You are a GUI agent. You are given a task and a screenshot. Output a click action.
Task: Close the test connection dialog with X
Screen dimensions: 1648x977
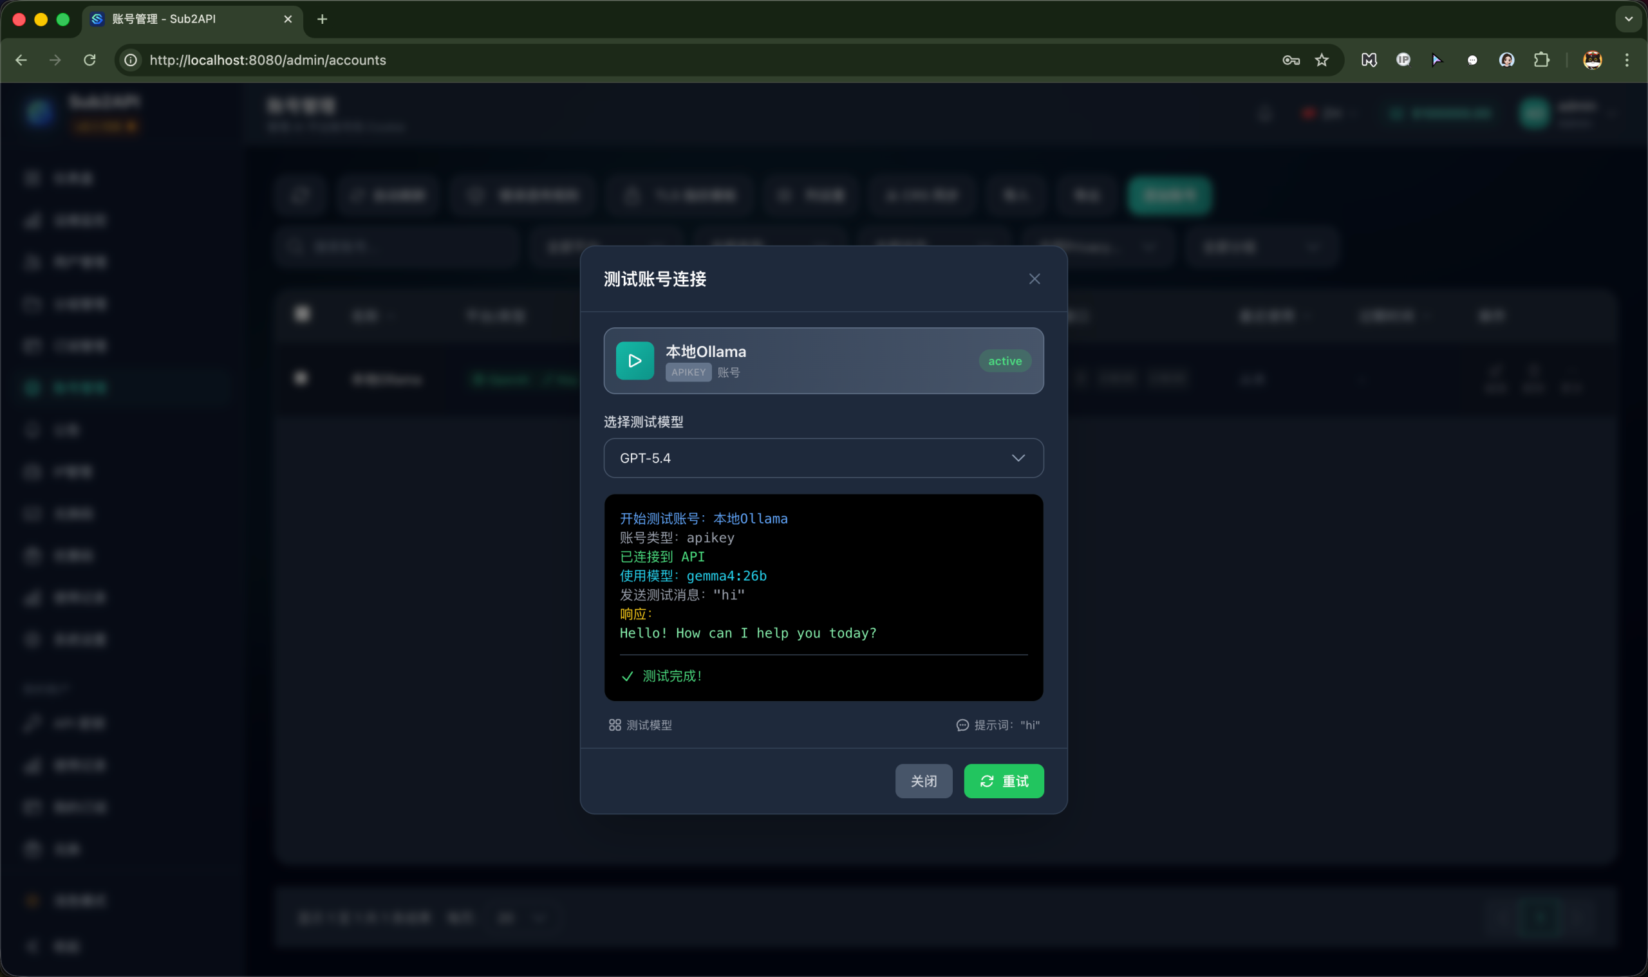click(1034, 279)
